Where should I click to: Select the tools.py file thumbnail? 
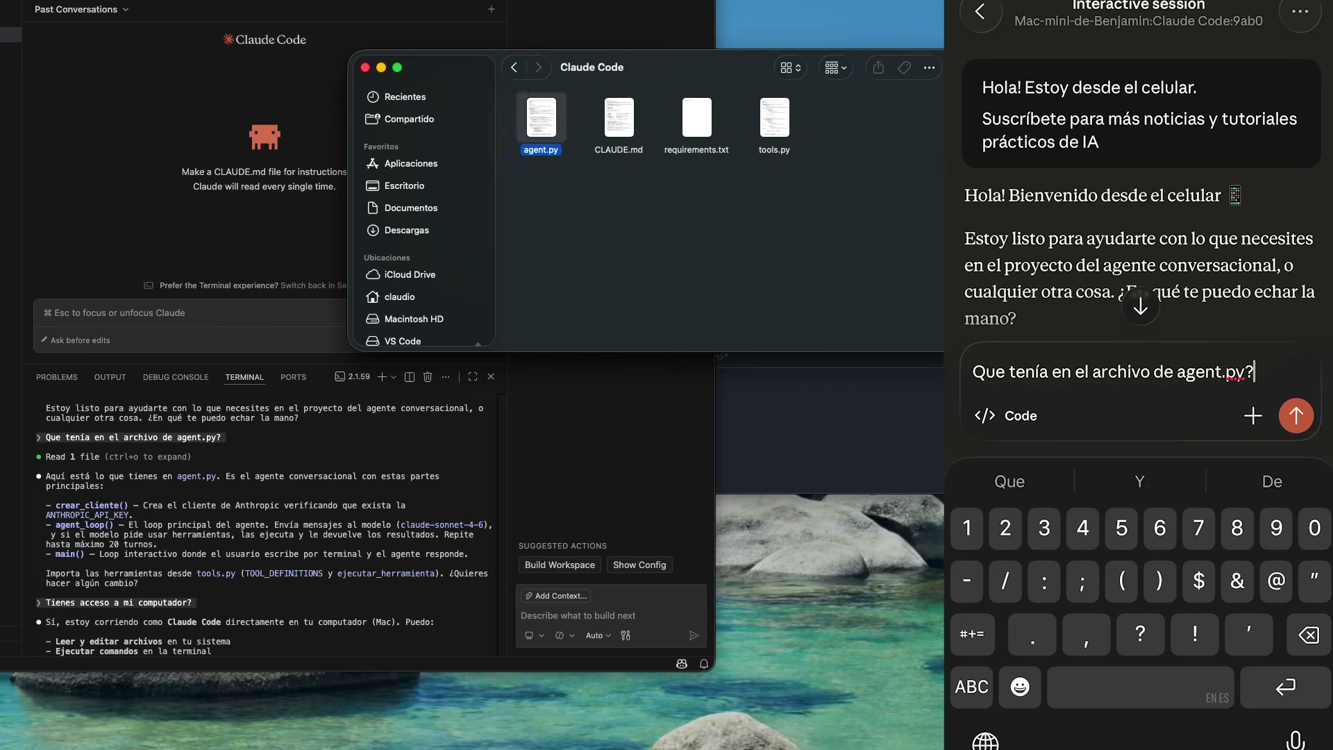tap(775, 117)
